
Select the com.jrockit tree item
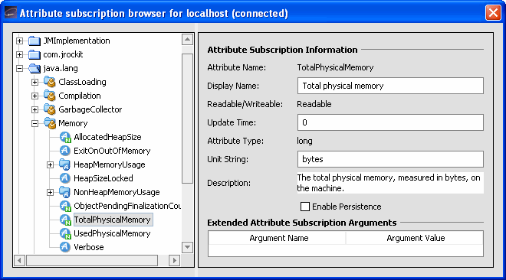point(63,55)
